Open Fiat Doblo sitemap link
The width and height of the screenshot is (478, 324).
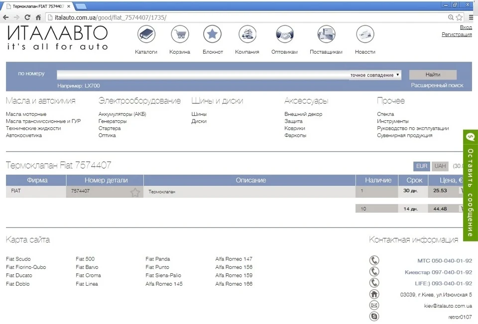click(18, 284)
